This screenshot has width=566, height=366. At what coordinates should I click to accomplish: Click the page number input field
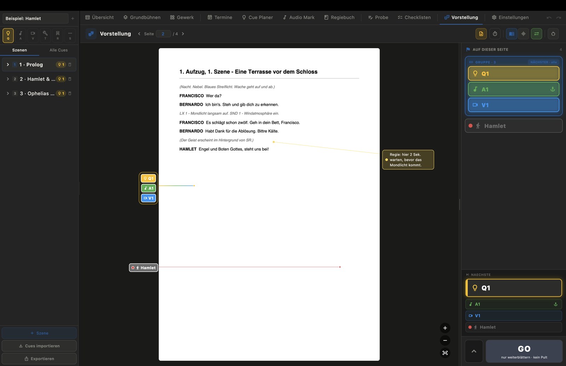[163, 34]
